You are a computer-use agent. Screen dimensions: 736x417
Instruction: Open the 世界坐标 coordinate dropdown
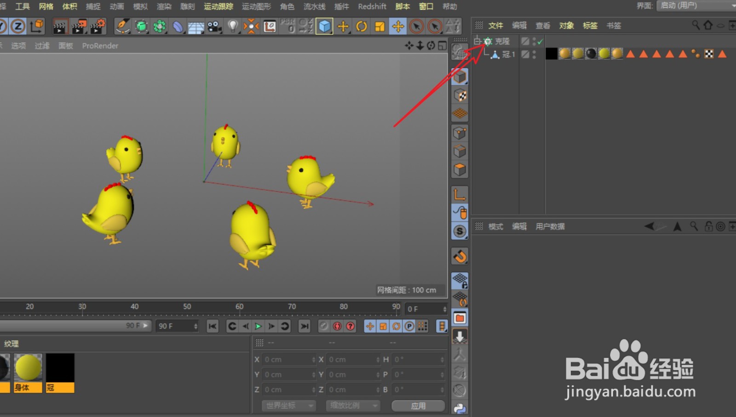pos(289,406)
